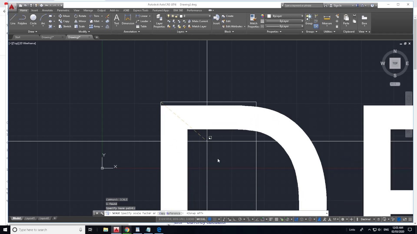This screenshot has height=234, width=417.
Task: Click the Top face of ViewCube
Action: coord(395,63)
